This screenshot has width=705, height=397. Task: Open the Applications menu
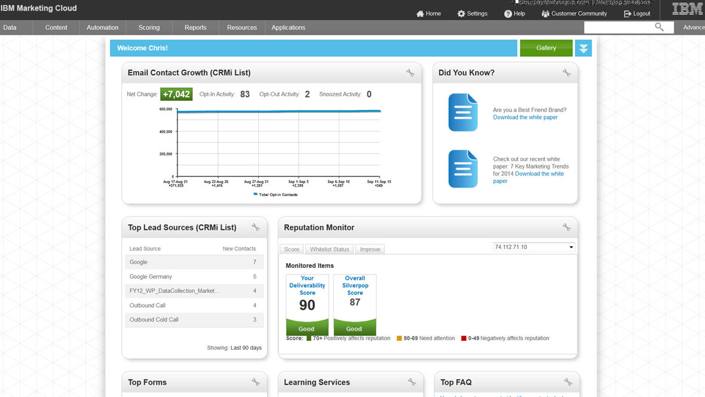288,28
